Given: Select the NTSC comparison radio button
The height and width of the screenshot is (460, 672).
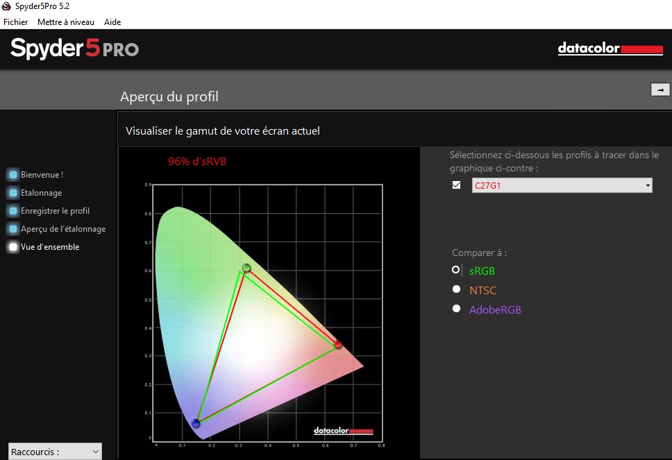Looking at the screenshot, I should (x=456, y=289).
